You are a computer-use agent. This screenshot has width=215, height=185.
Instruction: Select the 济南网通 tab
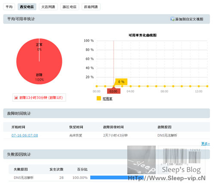[x=91, y=7]
